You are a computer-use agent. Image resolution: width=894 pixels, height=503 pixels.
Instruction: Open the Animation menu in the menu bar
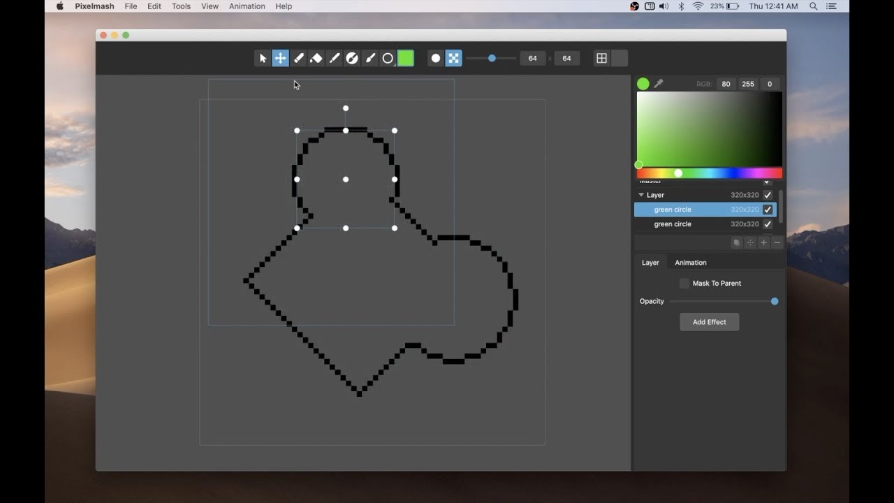[247, 6]
